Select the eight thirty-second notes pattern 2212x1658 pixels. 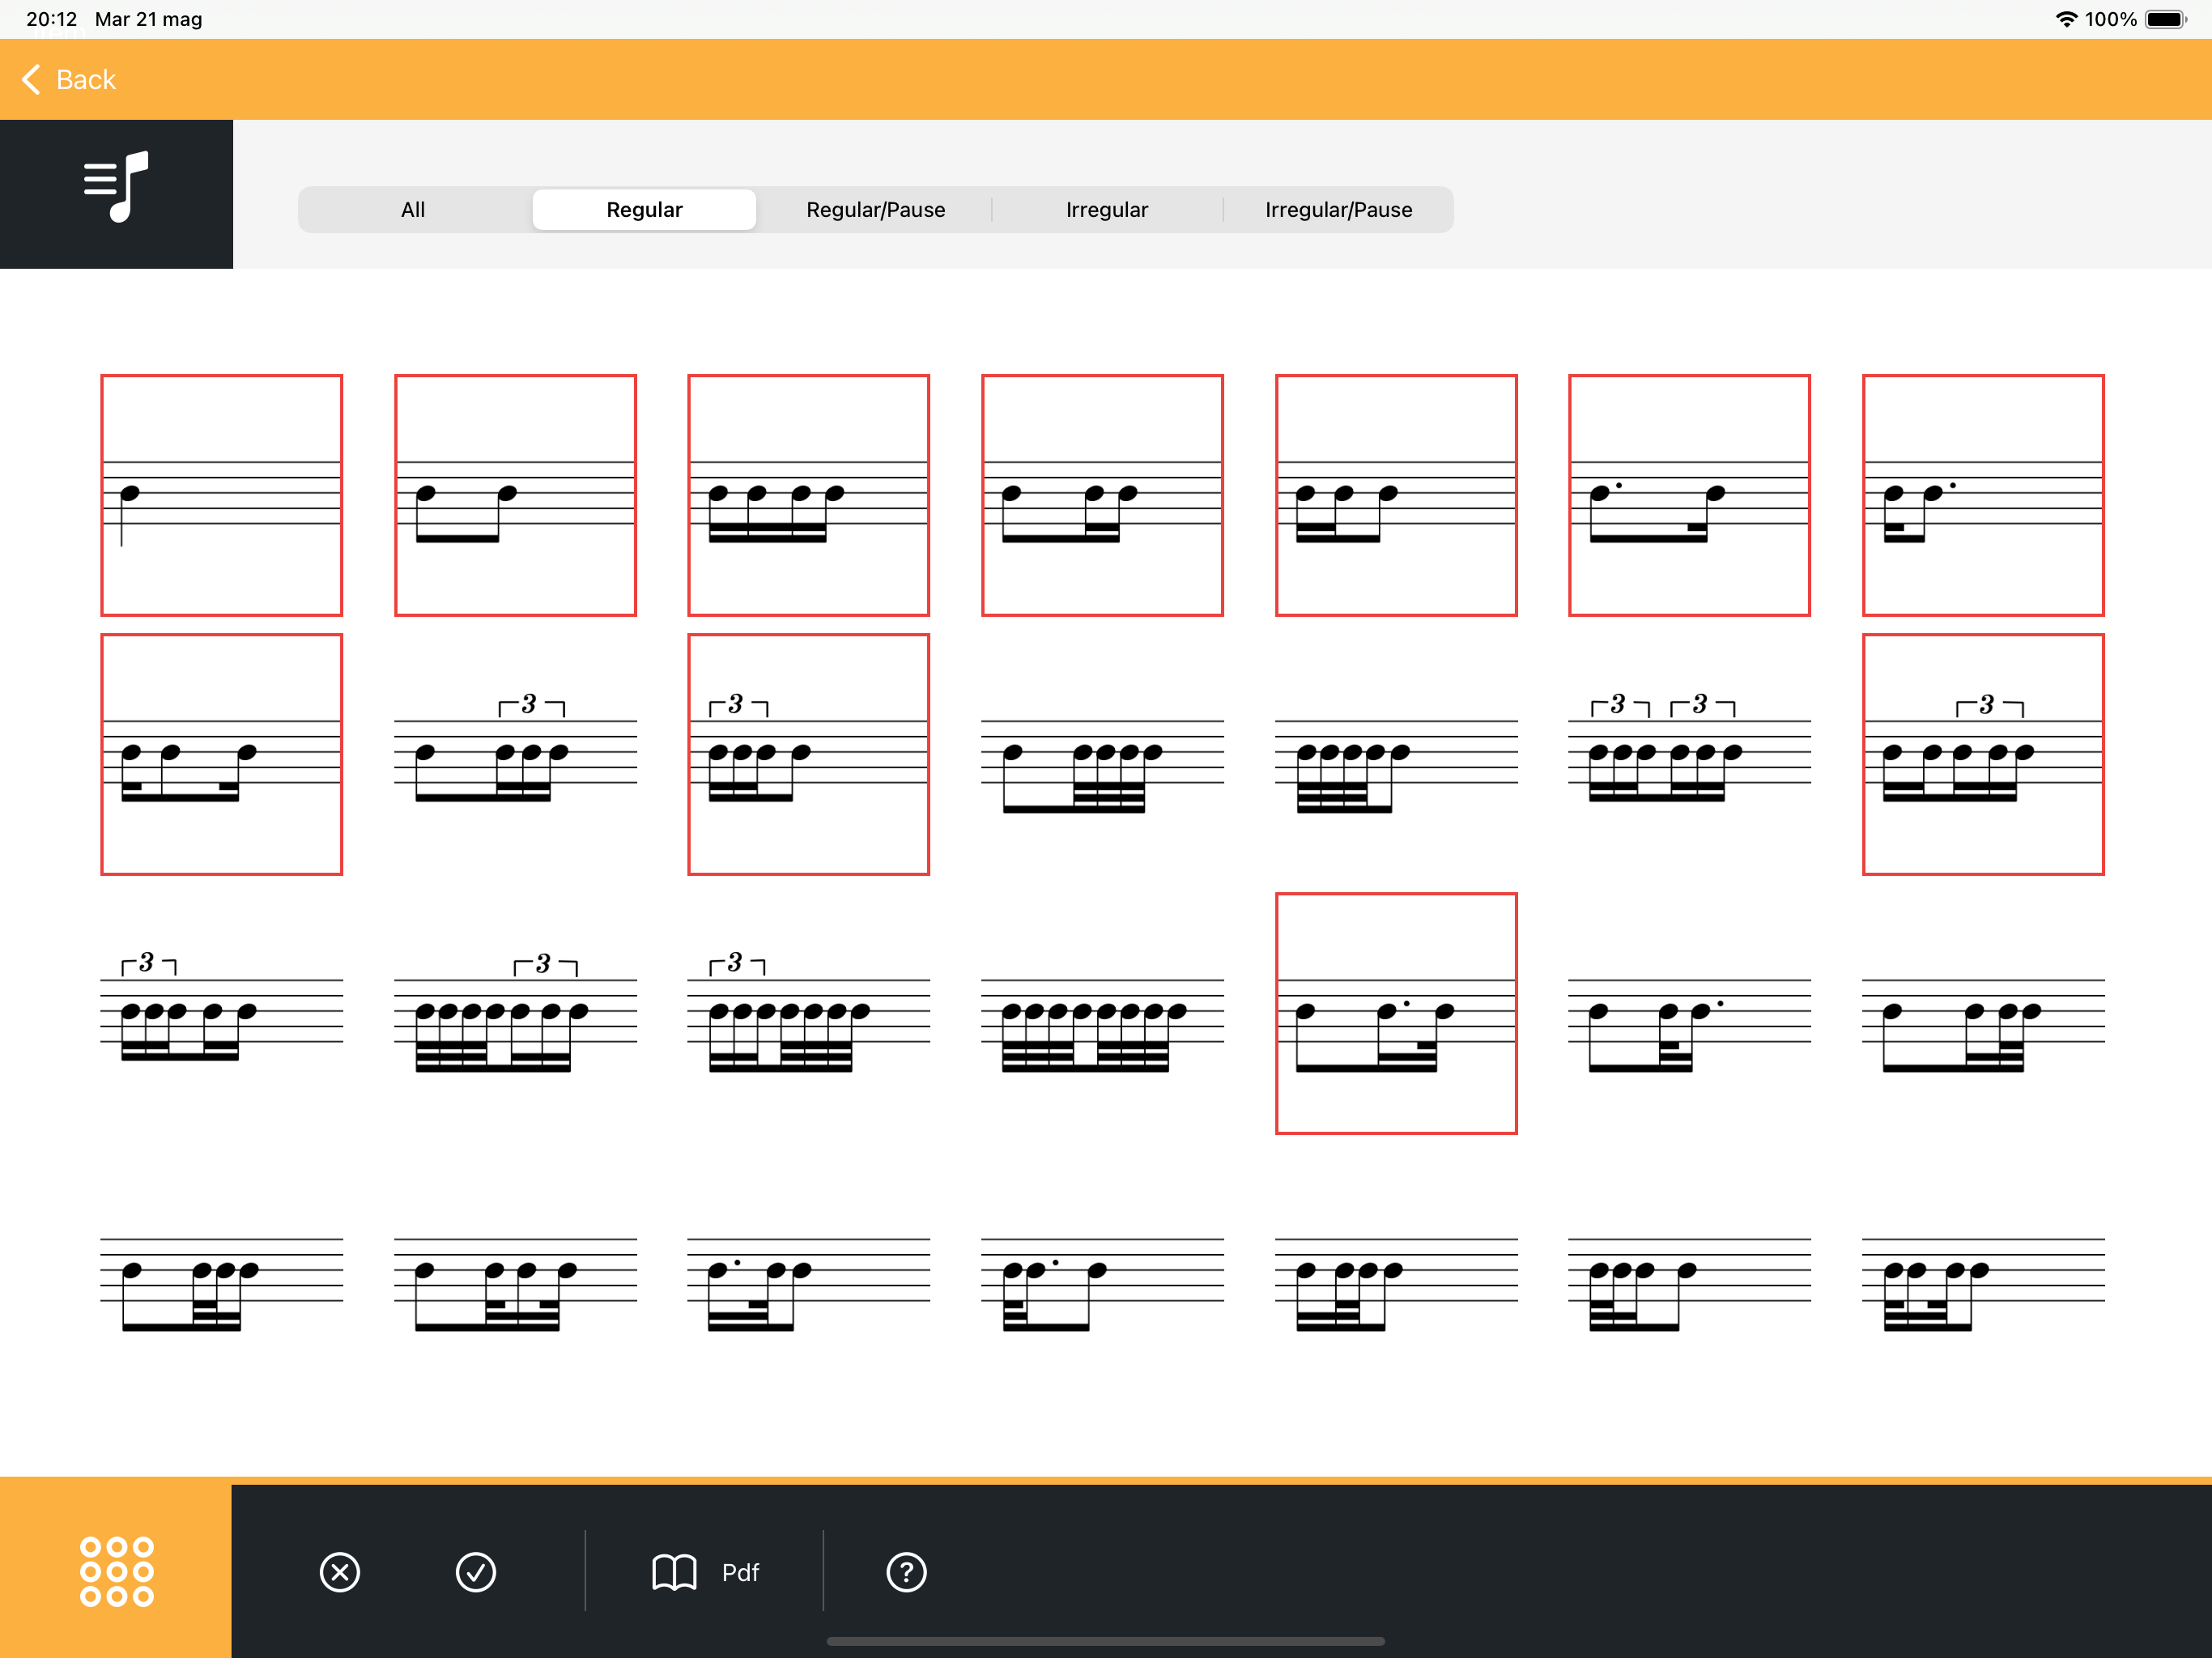(1102, 1014)
